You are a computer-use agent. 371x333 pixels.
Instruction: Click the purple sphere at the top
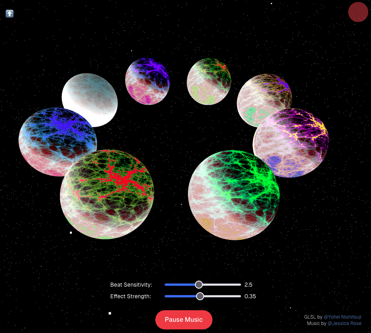(x=148, y=82)
